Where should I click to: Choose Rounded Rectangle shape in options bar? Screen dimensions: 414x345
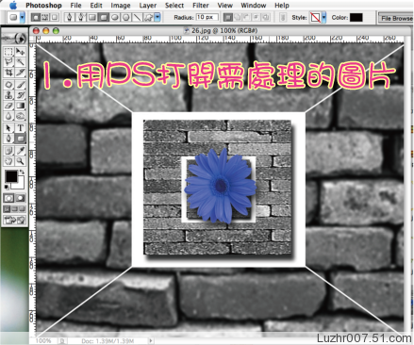point(104,17)
